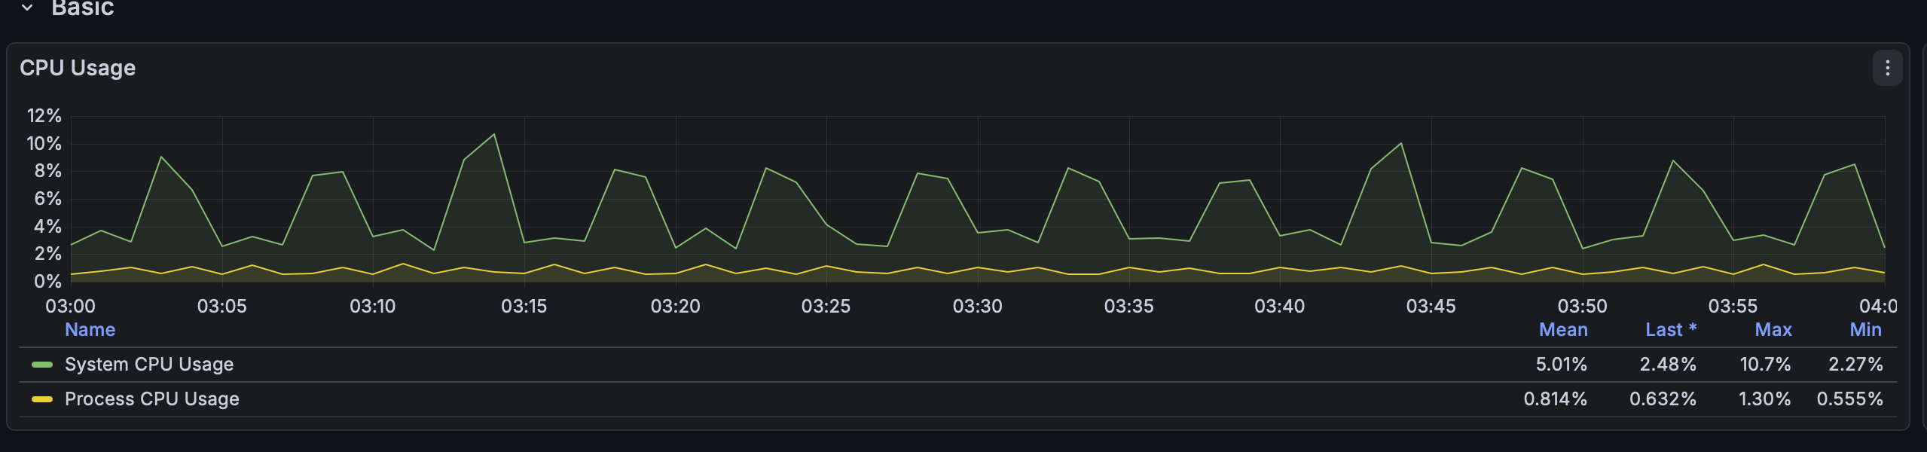The image size is (1927, 452).
Task: Click Process CPU Usage last value 0.632%
Action: pyautogui.click(x=1663, y=399)
